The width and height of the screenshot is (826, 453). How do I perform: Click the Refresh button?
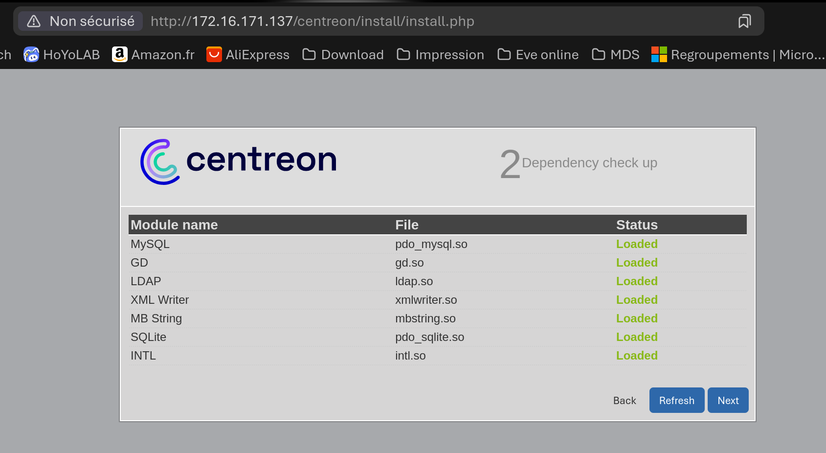point(677,400)
